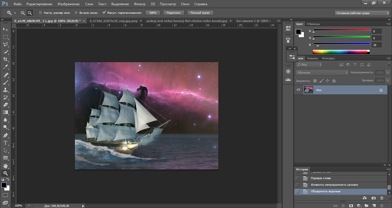
Task: Click the Подогнать button
Action: (x=174, y=13)
